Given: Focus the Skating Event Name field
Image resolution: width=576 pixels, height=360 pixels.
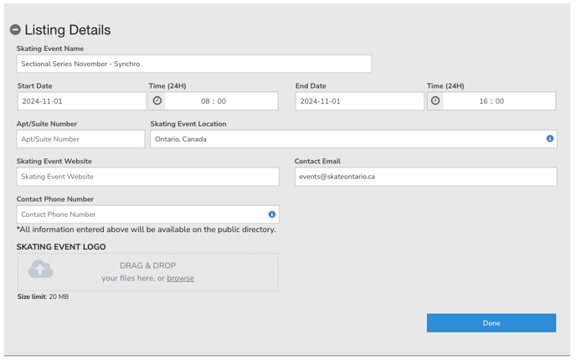Looking at the screenshot, I should pos(193,64).
